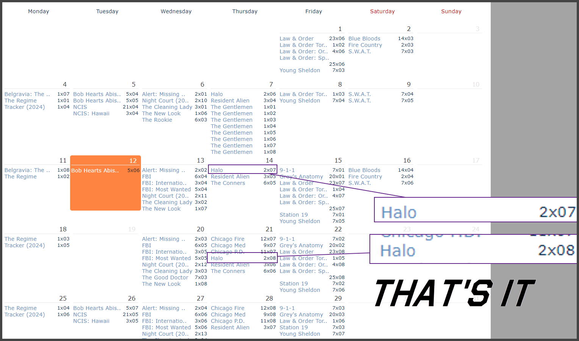Open Resident Alien episode 3x07
Screen dimensions: 579x341
(230, 327)
